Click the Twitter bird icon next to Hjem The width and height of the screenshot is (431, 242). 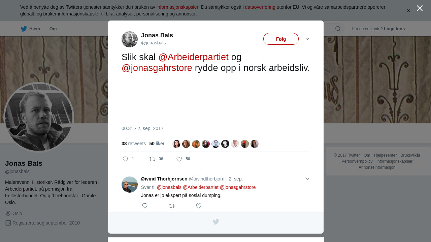click(x=24, y=29)
